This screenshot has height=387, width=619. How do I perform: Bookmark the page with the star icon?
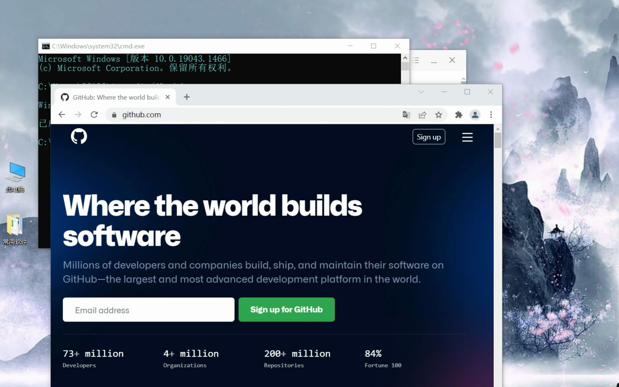(438, 115)
